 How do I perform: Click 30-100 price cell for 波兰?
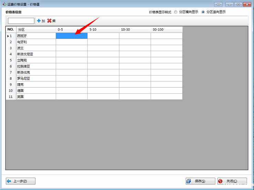tap(167, 48)
